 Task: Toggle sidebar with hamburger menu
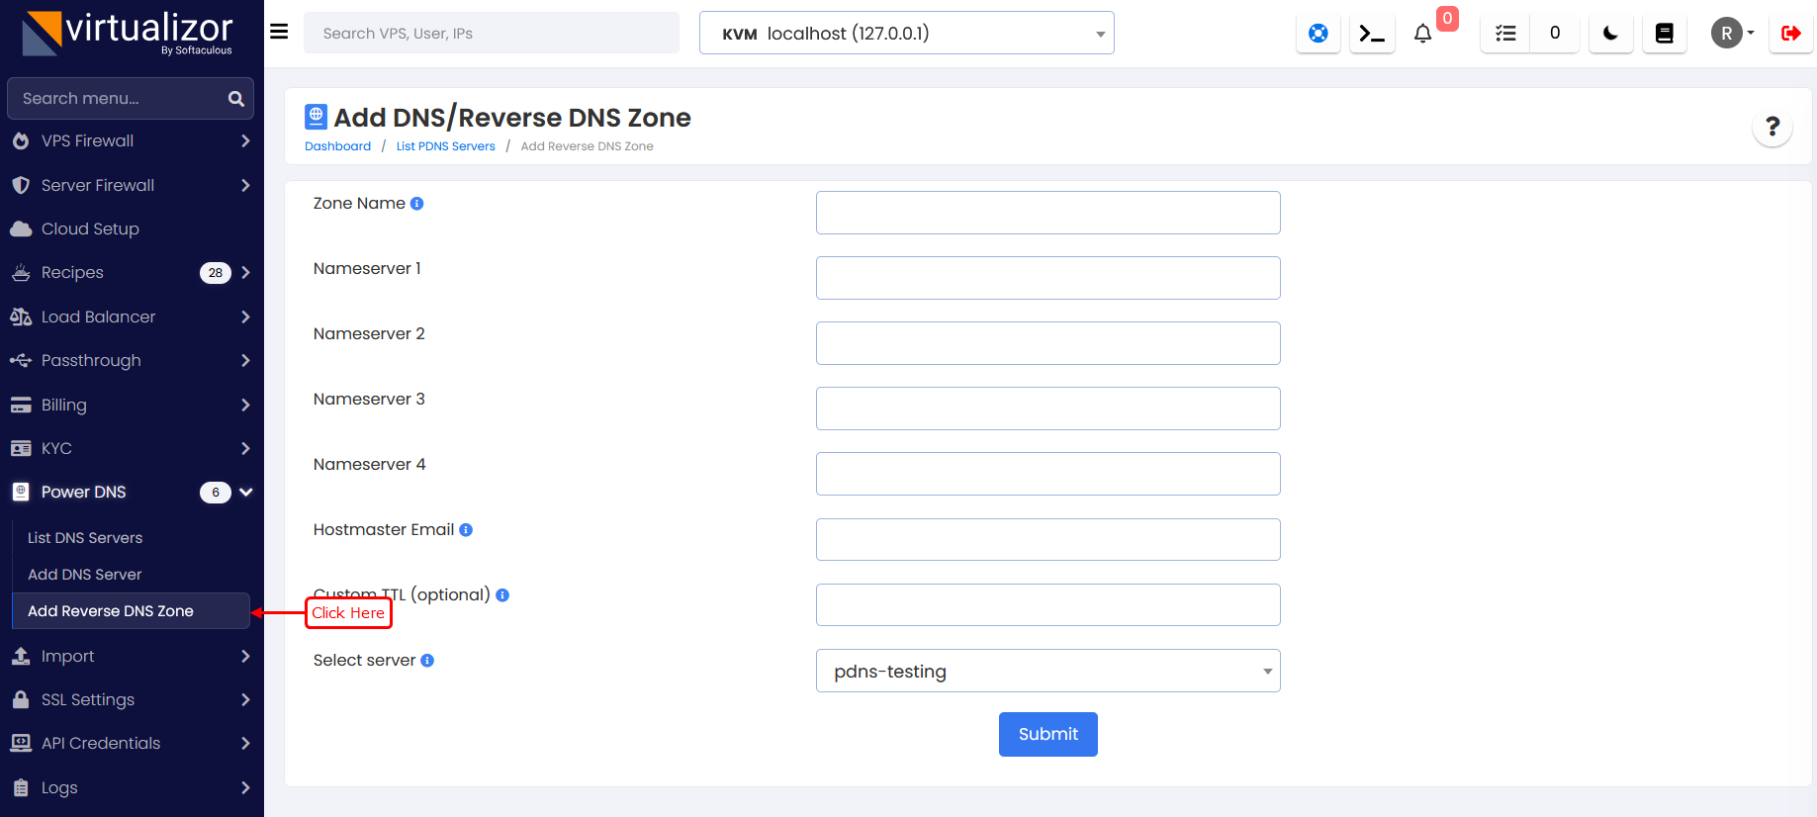point(279,32)
